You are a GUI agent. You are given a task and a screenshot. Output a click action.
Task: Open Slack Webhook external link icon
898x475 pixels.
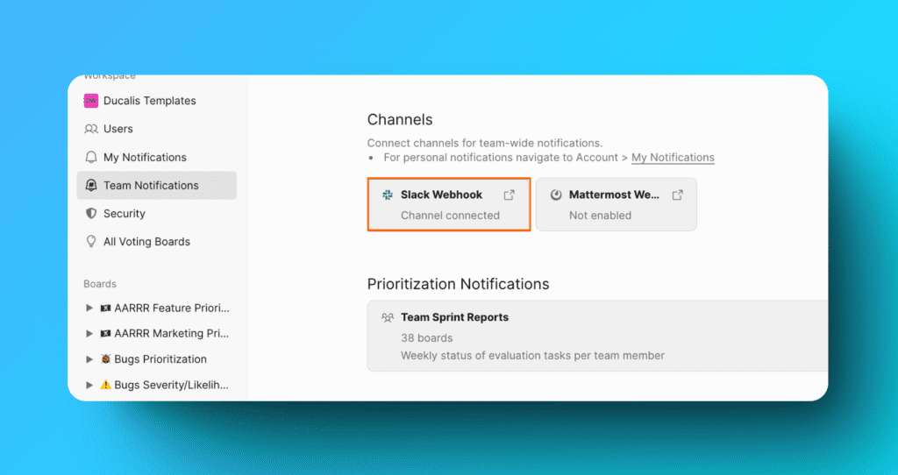coord(509,195)
